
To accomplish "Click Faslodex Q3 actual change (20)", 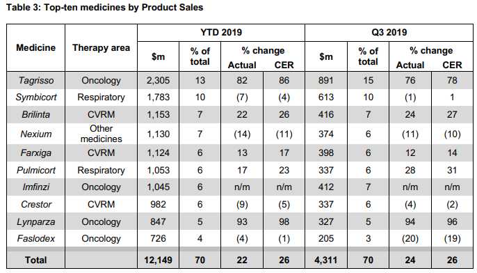I will click(x=410, y=239).
